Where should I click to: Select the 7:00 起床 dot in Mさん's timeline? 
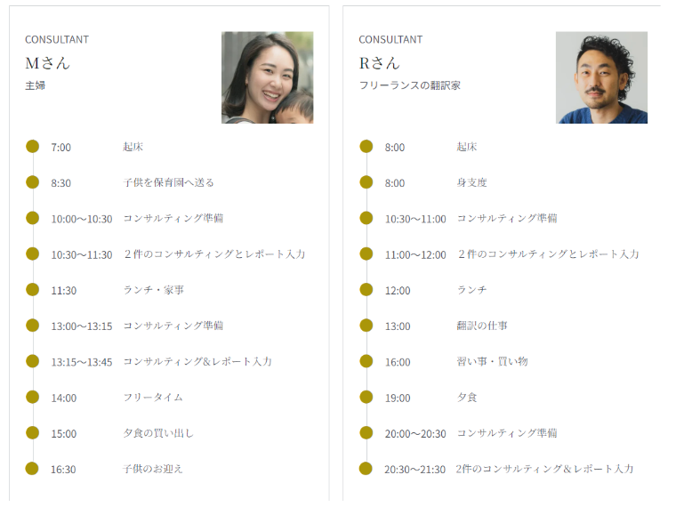[x=33, y=147]
